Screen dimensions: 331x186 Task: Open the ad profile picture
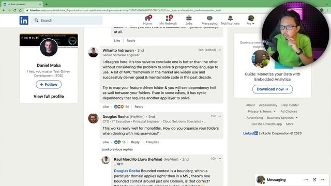pyautogui.click(x=261, y=59)
